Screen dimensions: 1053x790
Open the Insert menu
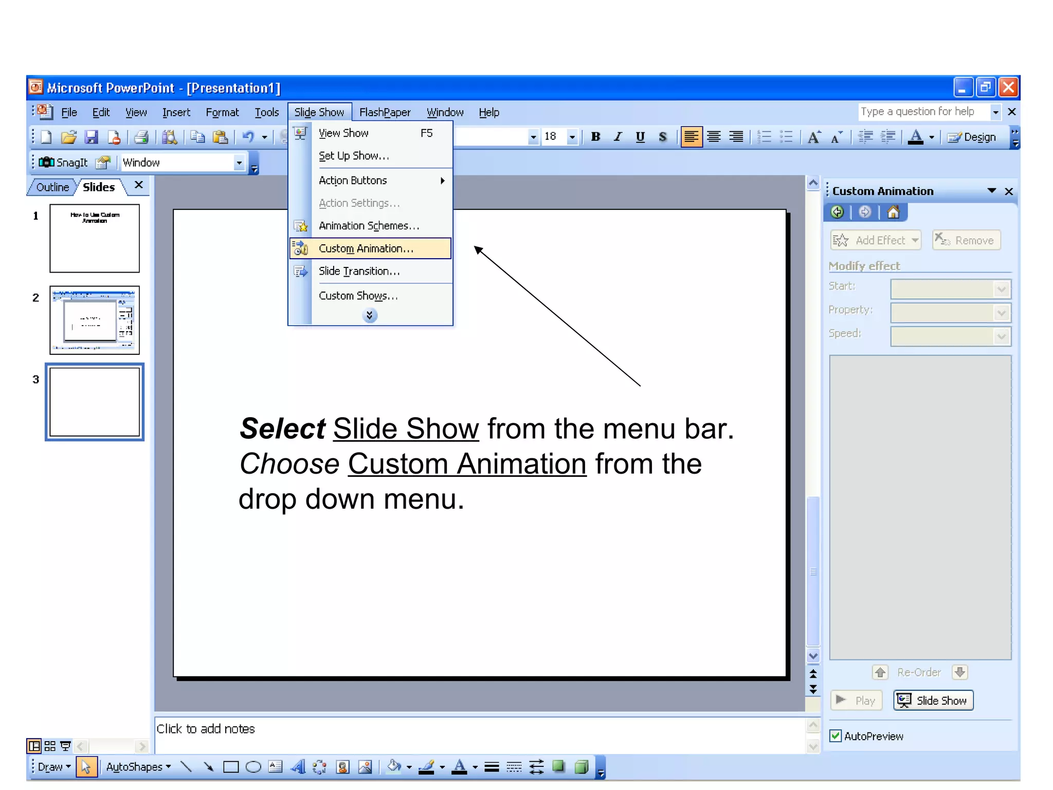[176, 112]
